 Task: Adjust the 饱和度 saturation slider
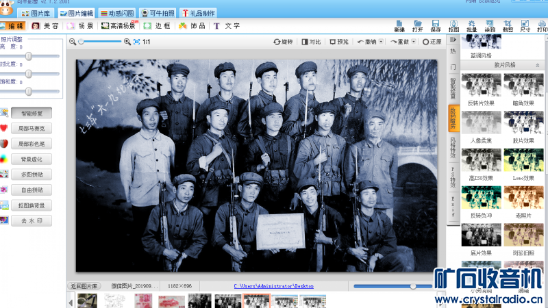click(x=29, y=92)
